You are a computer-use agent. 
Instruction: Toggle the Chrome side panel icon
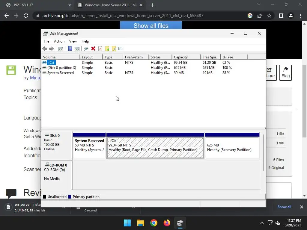pos(281,16)
